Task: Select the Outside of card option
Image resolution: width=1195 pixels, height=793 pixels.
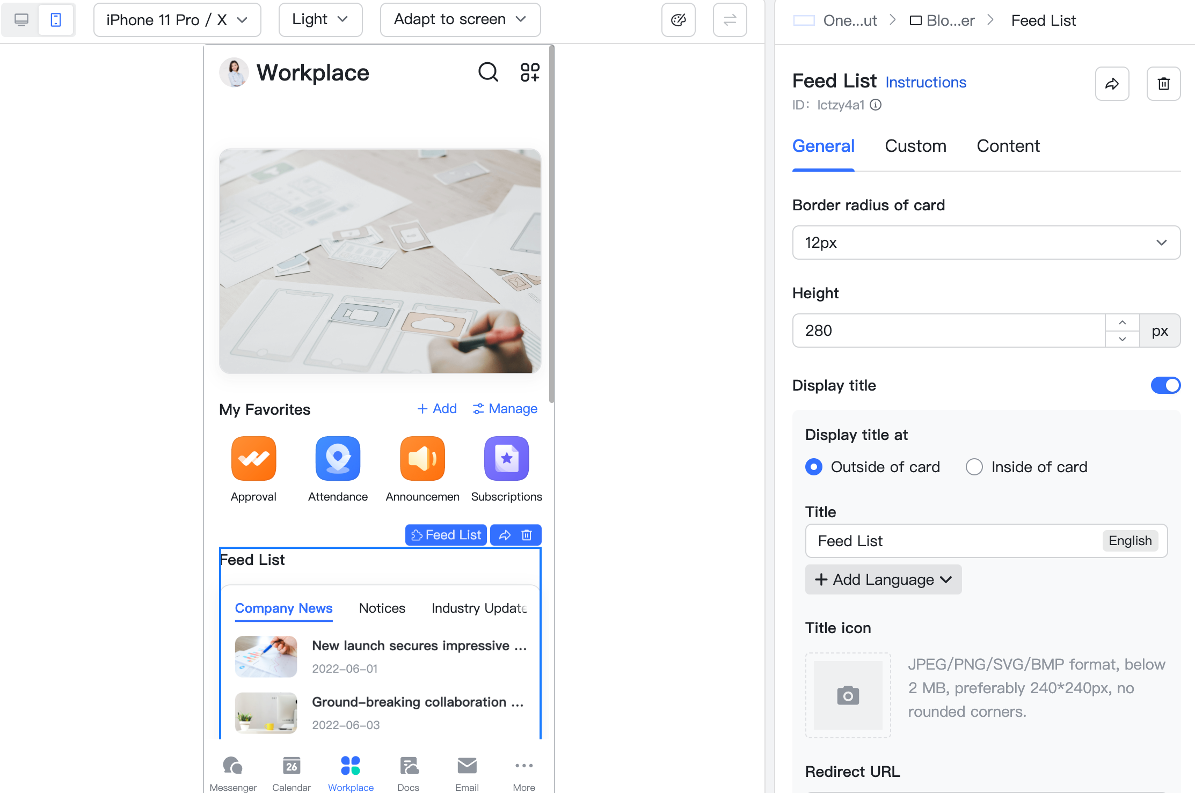Action: tap(814, 467)
